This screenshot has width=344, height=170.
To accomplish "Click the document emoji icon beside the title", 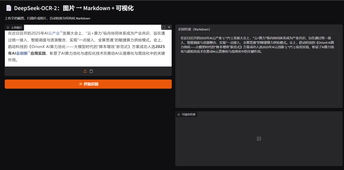I will pyautogui.click(x=9, y=8).
